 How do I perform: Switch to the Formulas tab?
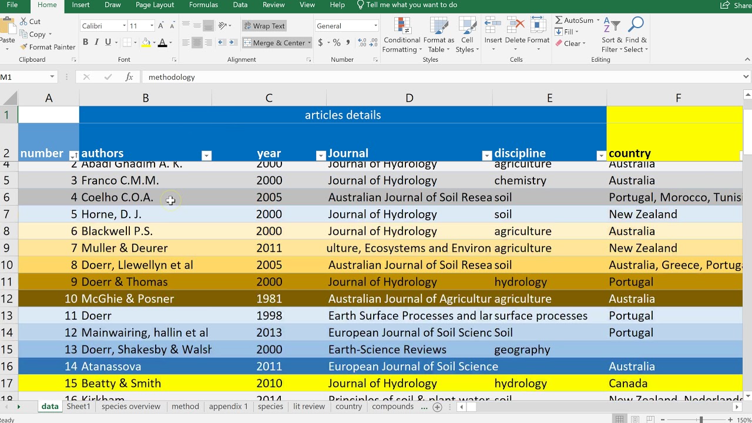pyautogui.click(x=203, y=5)
